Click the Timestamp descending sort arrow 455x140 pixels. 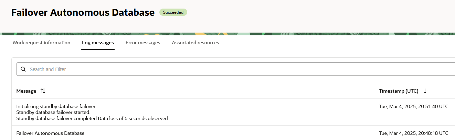[x=425, y=91]
